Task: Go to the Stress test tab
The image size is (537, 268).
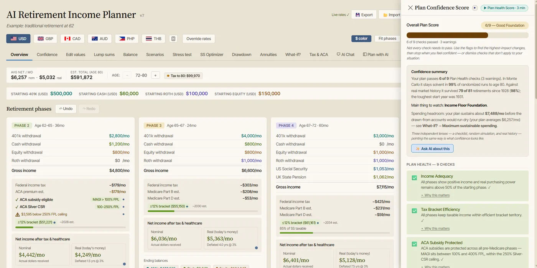Action: [x=182, y=55]
